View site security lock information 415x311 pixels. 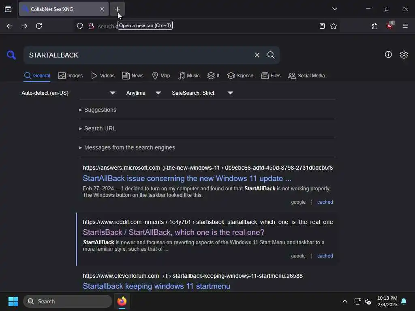pos(91,26)
